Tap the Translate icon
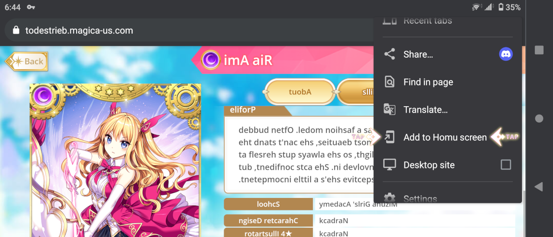This screenshot has width=553, height=237. 390,109
